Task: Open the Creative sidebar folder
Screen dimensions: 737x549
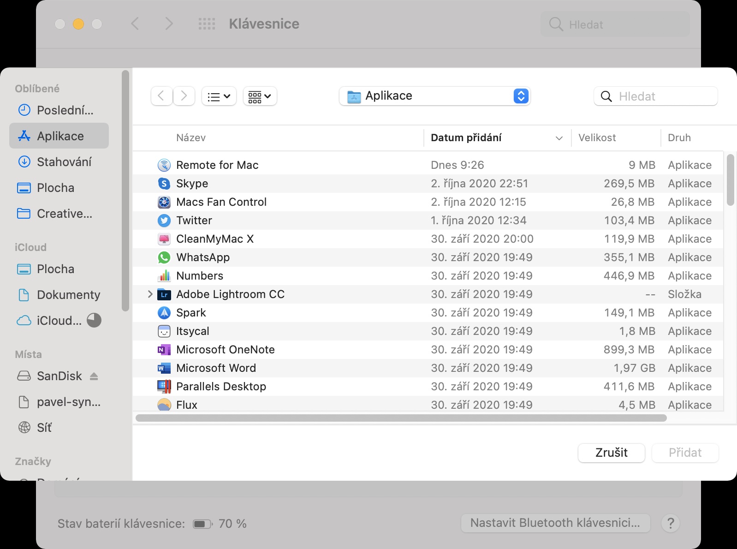Action: click(59, 213)
